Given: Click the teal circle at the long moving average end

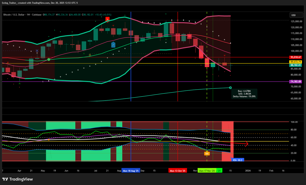Looking at the screenshot, I should [231, 88].
